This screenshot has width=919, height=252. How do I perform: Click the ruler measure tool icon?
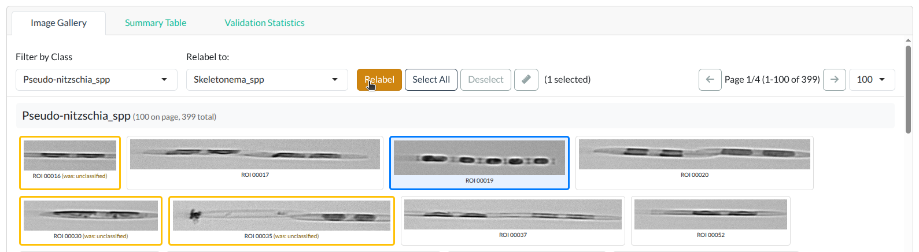click(x=526, y=80)
